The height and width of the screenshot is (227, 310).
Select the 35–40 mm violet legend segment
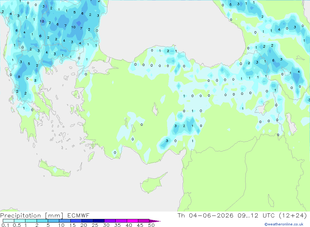click(x=121, y=221)
